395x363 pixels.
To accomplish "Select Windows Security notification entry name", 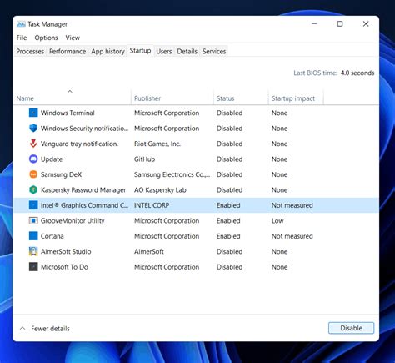I will pos(84,129).
